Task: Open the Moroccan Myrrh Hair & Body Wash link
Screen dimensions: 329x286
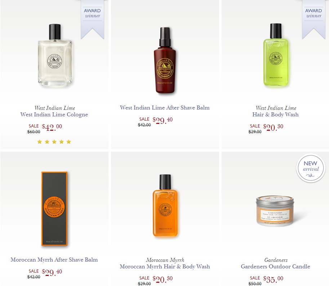Action: pos(165,267)
